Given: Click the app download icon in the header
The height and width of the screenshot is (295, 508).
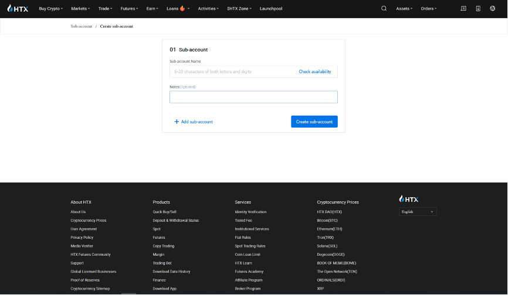Looking at the screenshot, I should tap(478, 8).
